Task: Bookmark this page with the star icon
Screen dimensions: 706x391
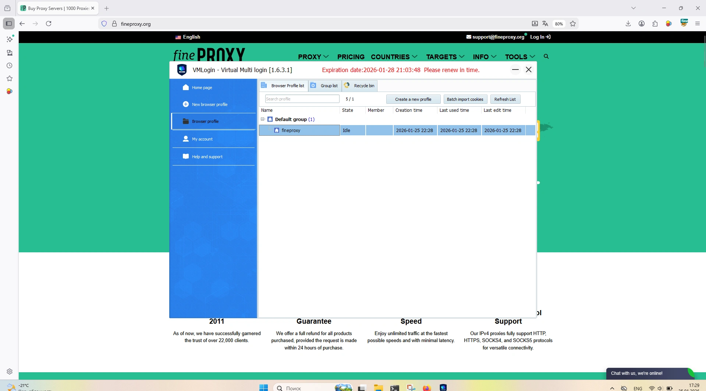Action: 573,24
